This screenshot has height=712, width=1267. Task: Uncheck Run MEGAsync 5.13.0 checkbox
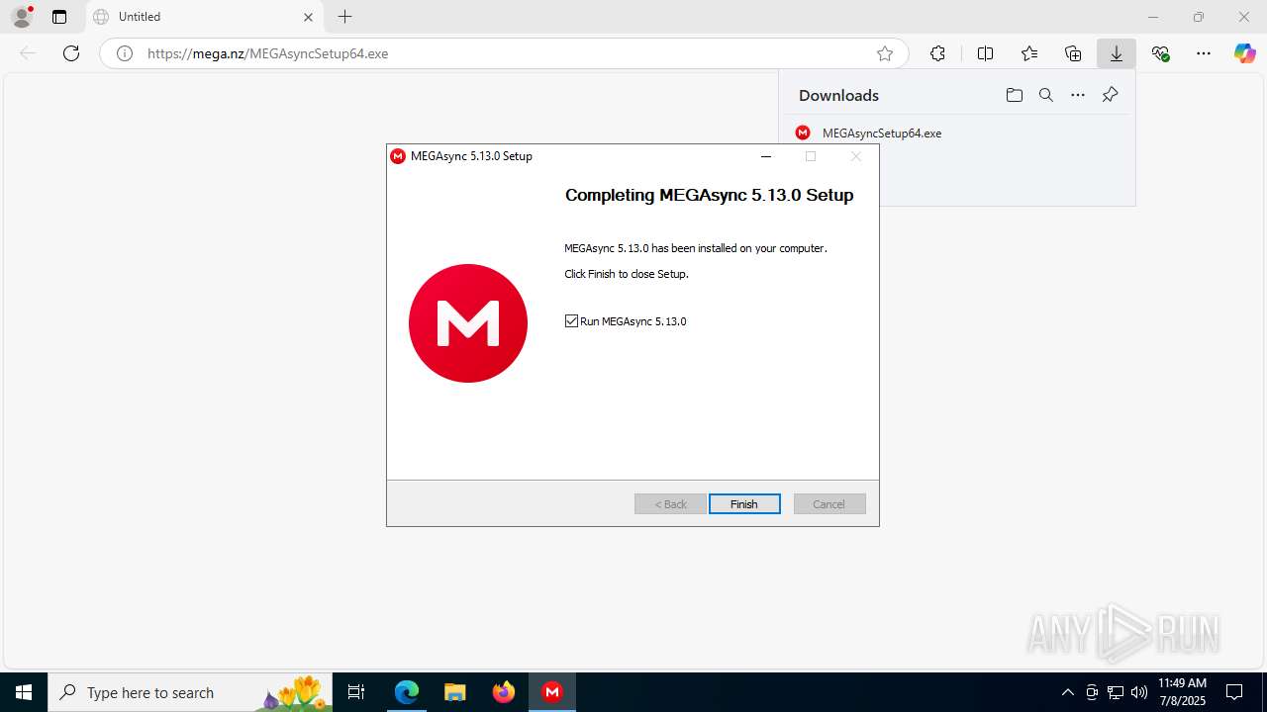(571, 321)
